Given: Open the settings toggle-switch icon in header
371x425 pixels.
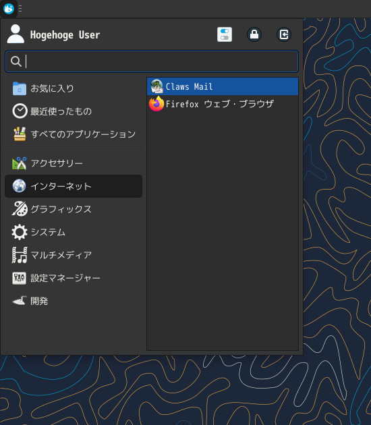Looking at the screenshot, I should pos(225,34).
